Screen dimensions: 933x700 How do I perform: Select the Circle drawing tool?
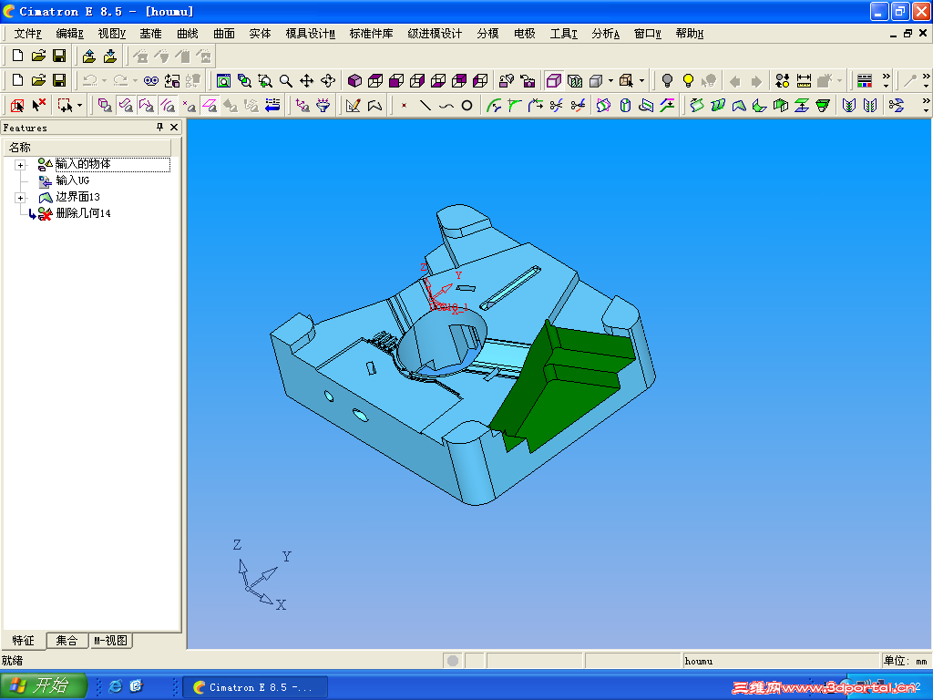point(467,106)
